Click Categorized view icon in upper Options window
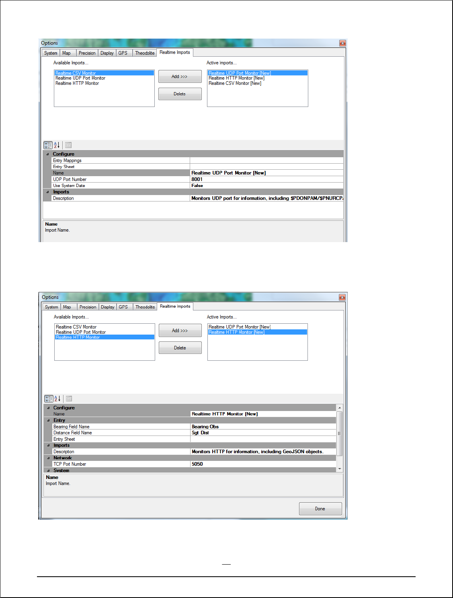The image size is (453, 598). coord(48,145)
